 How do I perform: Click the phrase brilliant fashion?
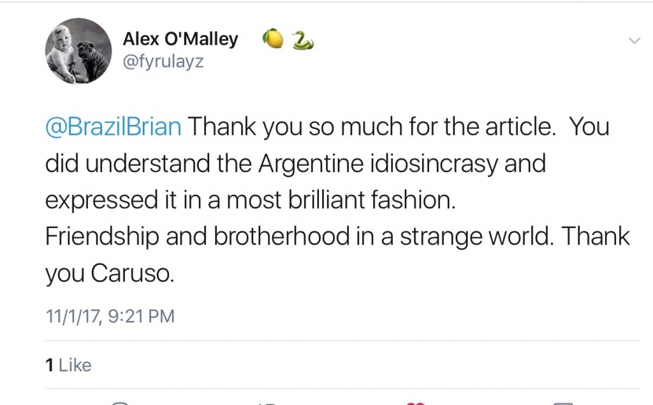[372, 200]
